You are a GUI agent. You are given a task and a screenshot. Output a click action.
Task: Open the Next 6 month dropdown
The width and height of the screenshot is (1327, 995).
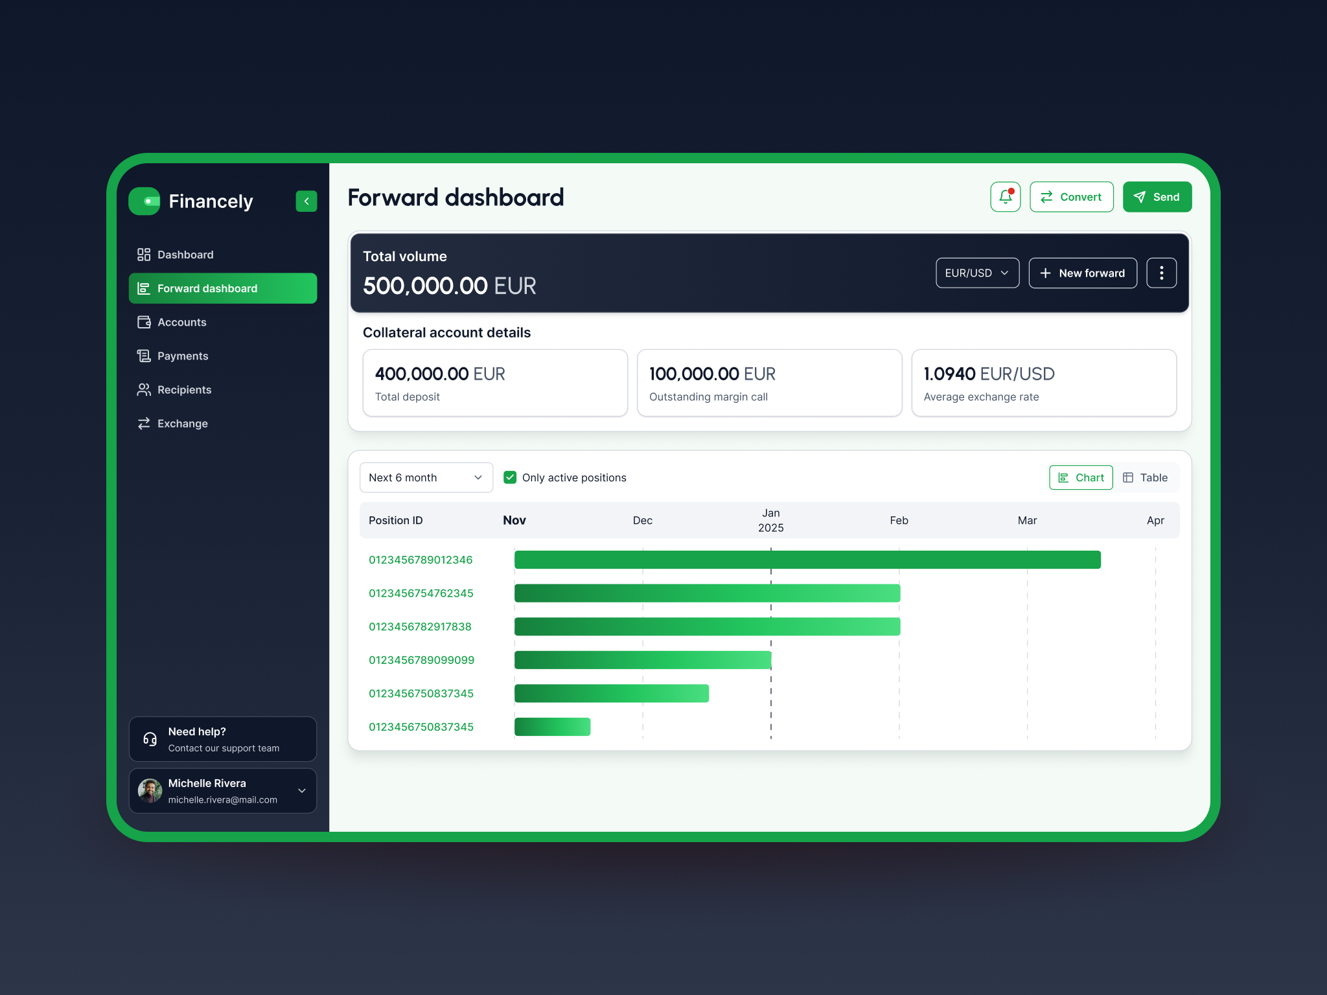tap(426, 477)
